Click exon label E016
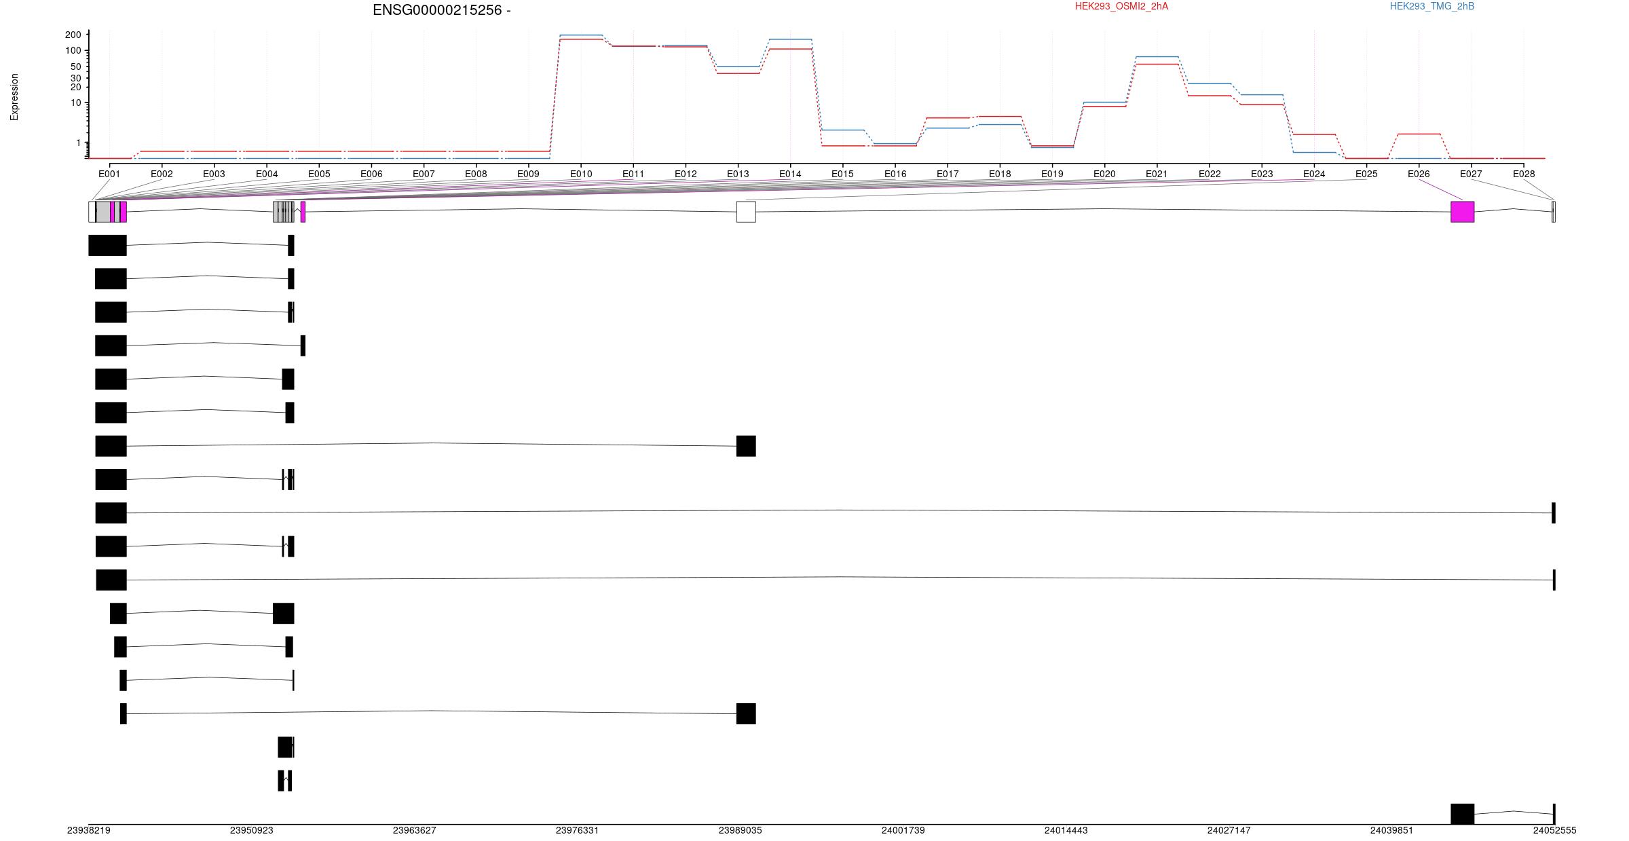This screenshot has height=841, width=1629. [895, 174]
